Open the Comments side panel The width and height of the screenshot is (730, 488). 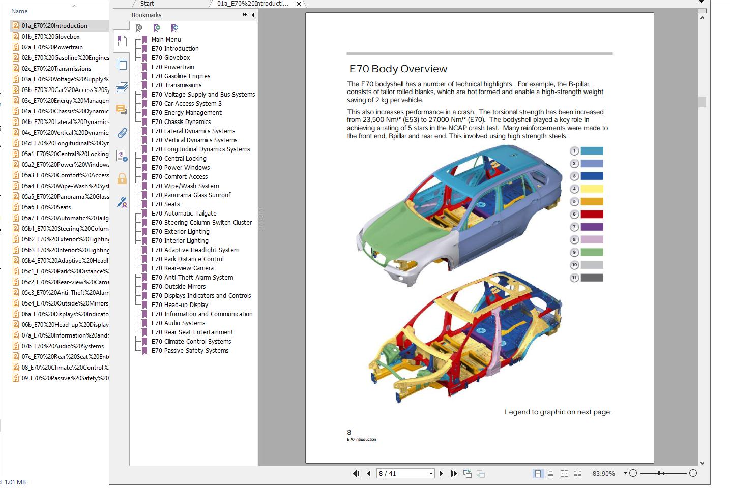pos(122,110)
